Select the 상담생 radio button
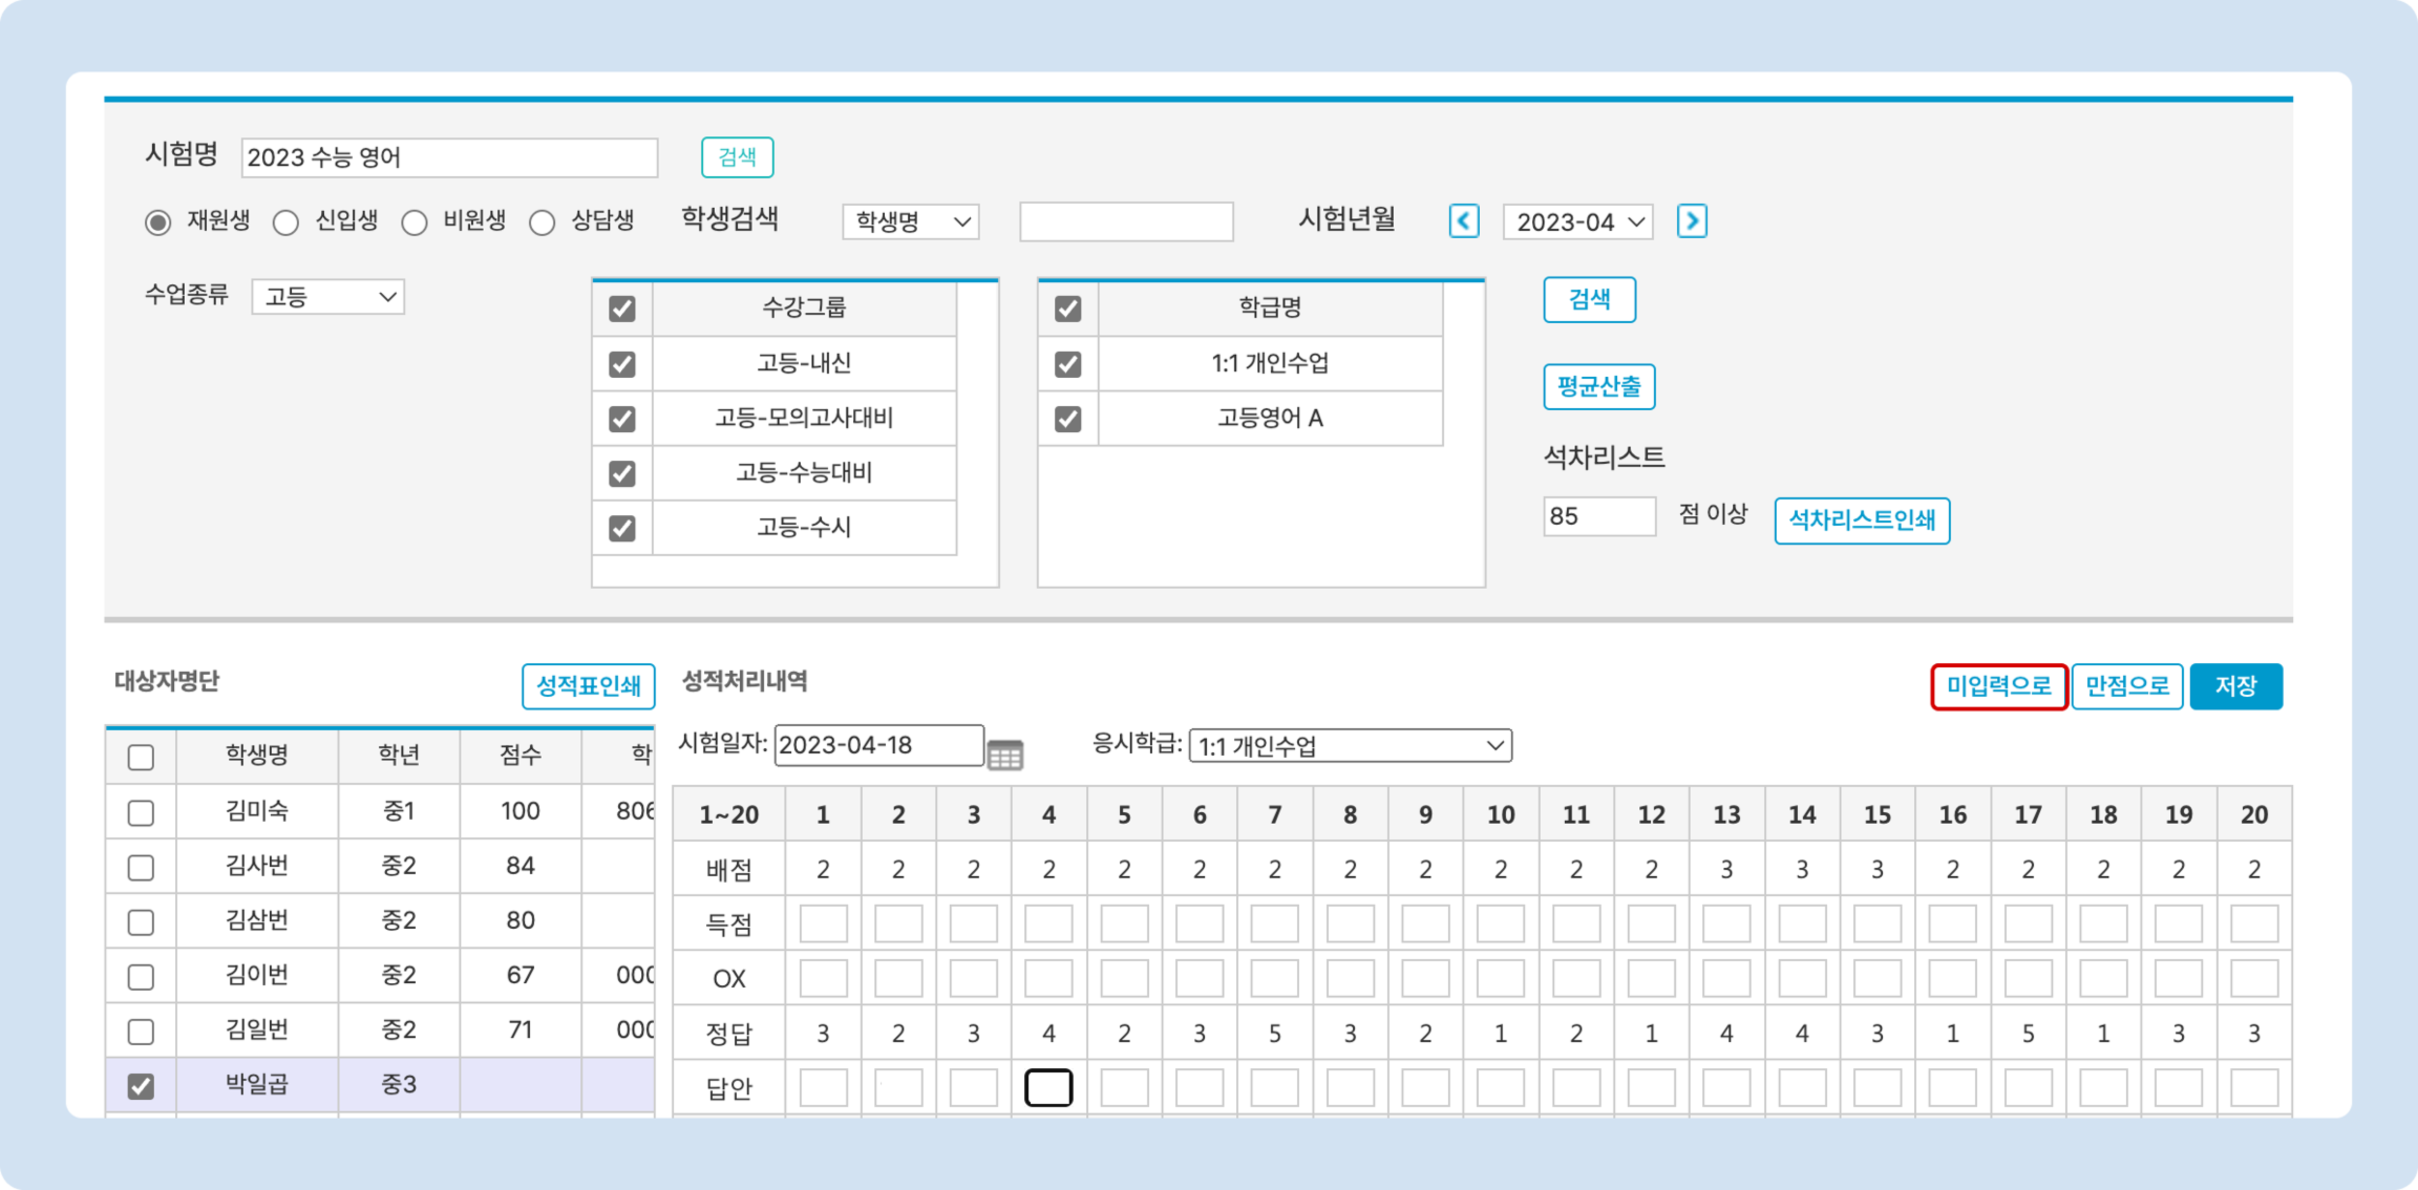Viewport: 2418px width, 1190px height. 543,222
